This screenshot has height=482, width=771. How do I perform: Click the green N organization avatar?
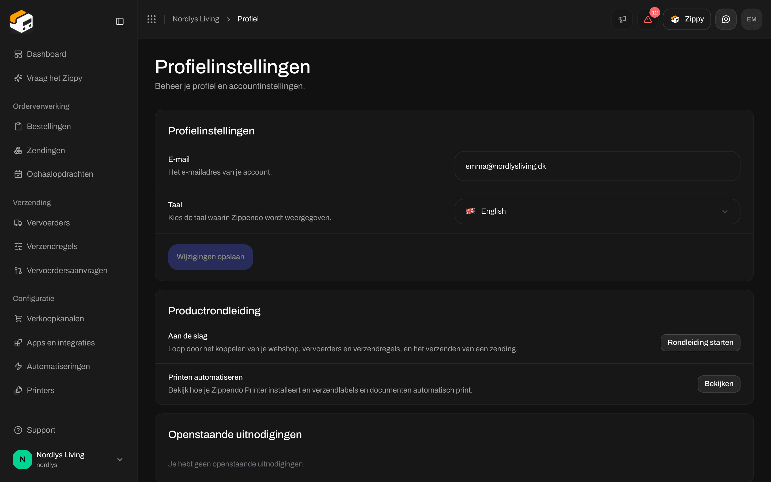(22, 459)
